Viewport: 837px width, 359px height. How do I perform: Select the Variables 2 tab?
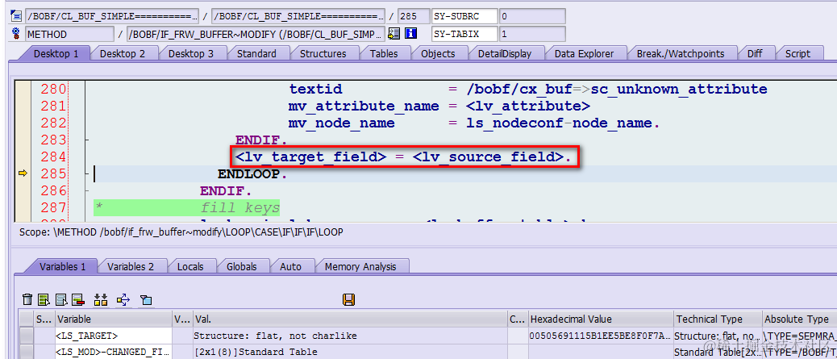[131, 266]
